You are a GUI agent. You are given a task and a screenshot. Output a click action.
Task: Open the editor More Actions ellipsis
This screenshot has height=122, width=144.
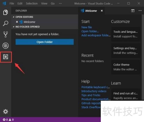(140, 11)
